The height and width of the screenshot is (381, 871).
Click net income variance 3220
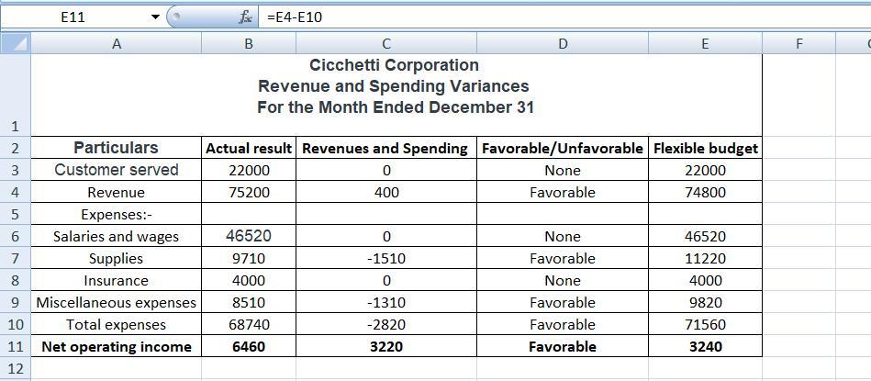[386, 346]
